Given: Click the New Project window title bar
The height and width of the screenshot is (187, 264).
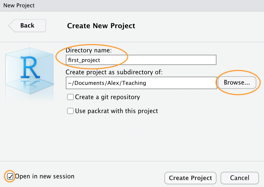Looking at the screenshot, I should [x=132, y=5].
